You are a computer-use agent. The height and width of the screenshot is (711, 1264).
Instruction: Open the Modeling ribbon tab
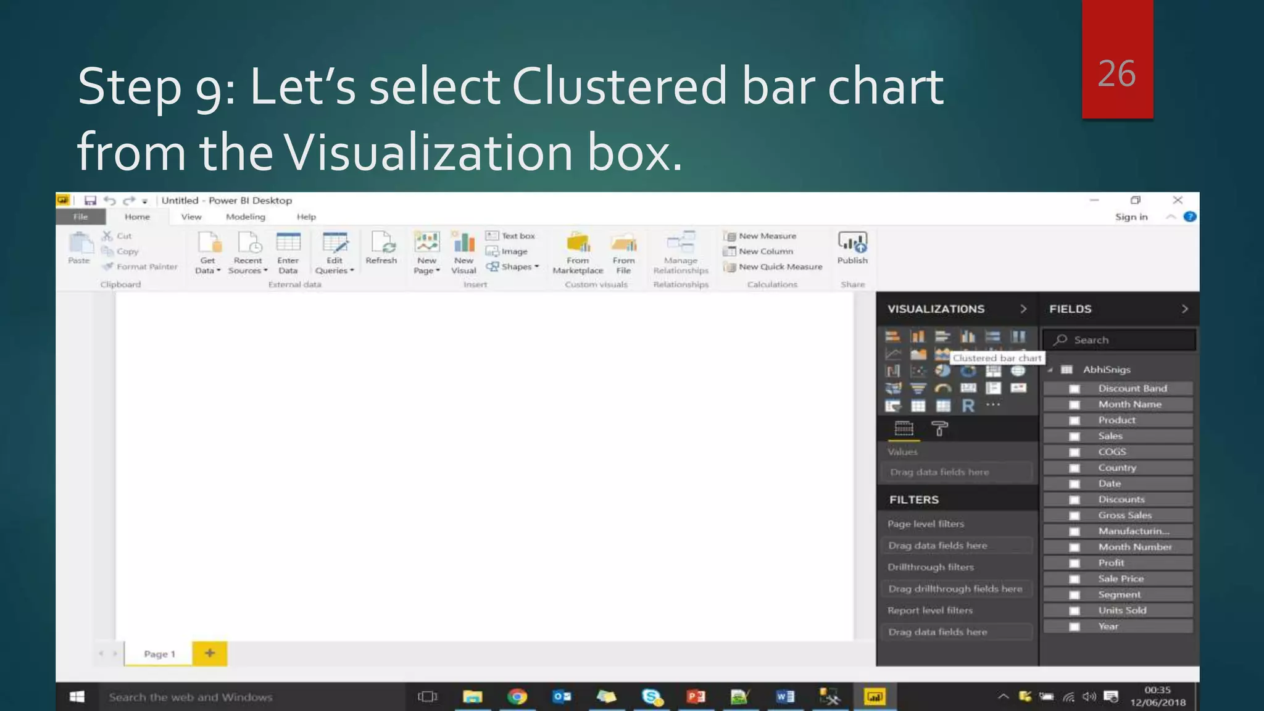click(x=246, y=217)
